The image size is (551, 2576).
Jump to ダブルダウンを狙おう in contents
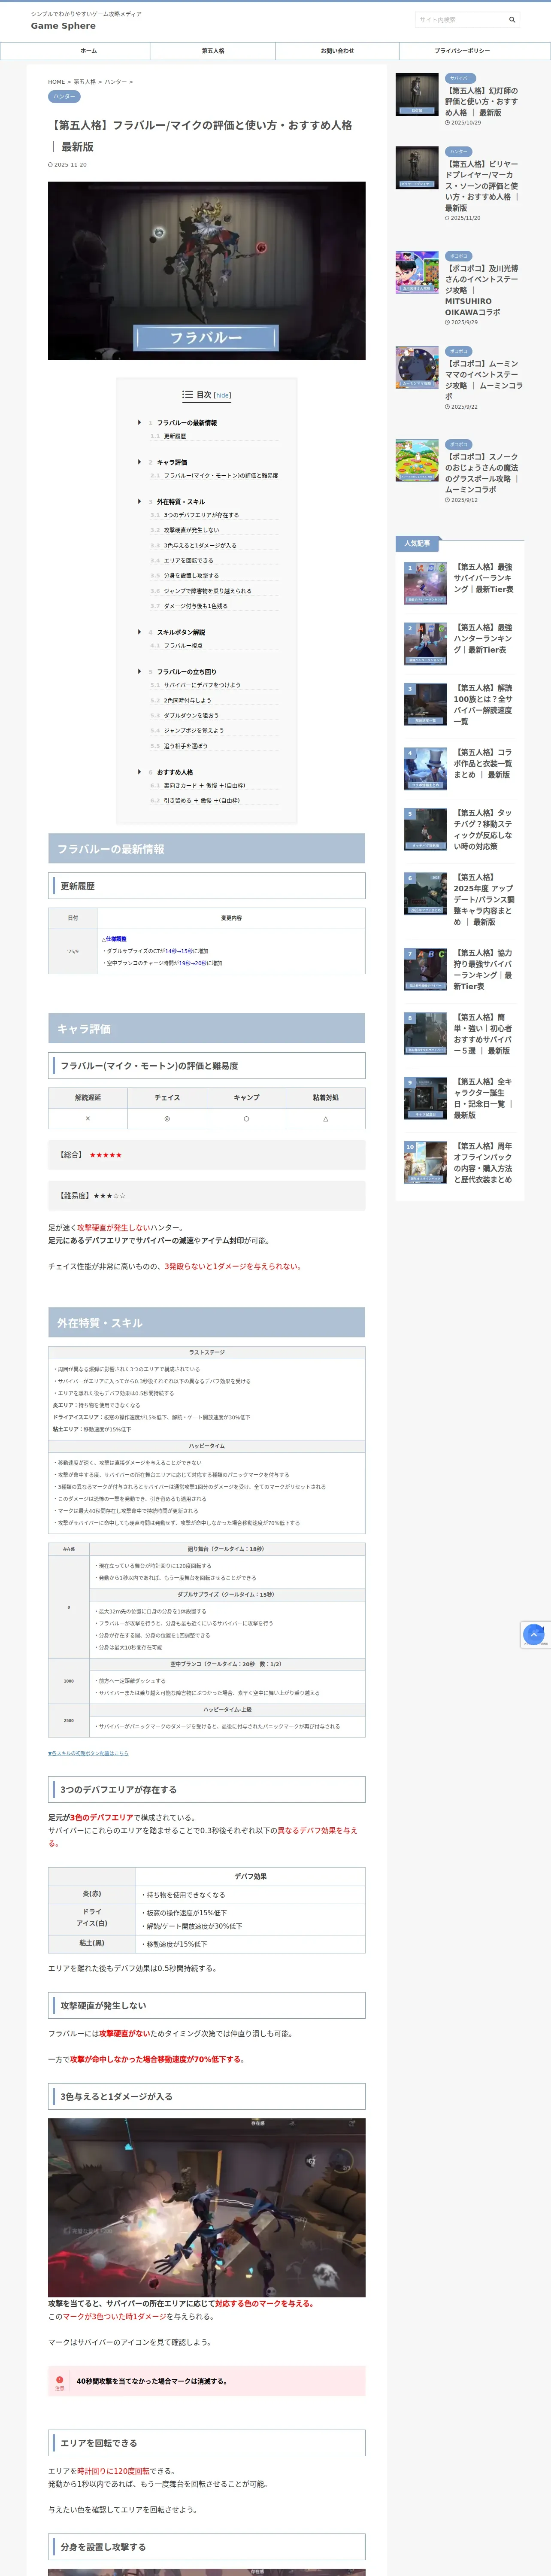[191, 716]
